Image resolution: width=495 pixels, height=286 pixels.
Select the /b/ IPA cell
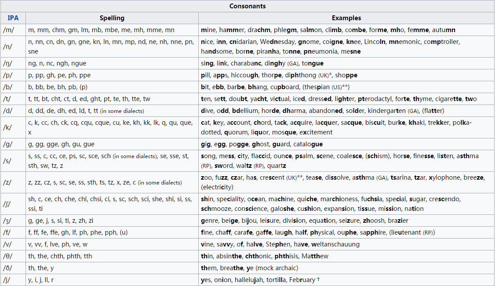(x=13, y=87)
